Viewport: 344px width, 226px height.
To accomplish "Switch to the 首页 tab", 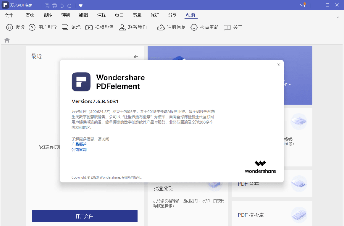I will (x=30, y=15).
